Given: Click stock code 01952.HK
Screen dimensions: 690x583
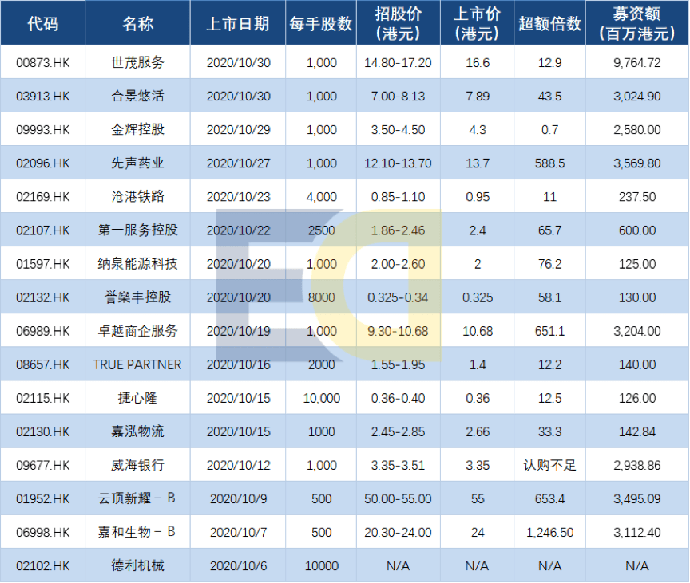Looking at the screenshot, I should tap(42, 498).
